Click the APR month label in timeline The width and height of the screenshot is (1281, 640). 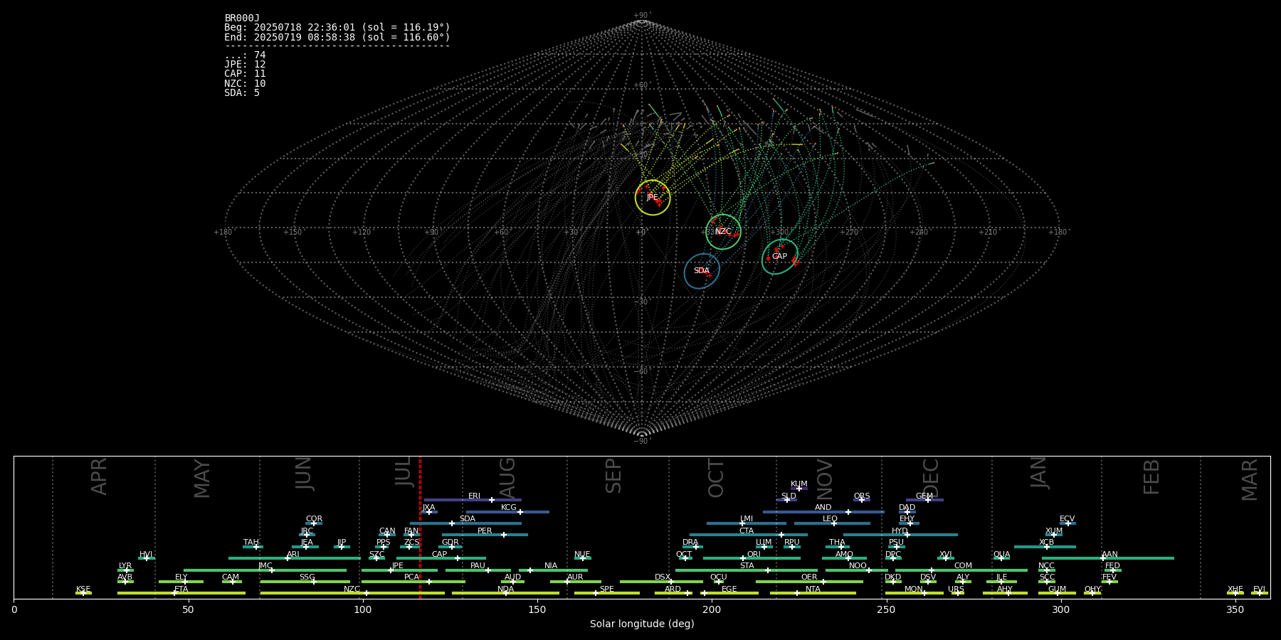pyautogui.click(x=99, y=476)
